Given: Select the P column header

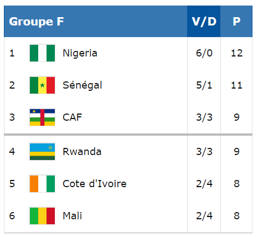Looking at the screenshot, I should coord(236,22).
